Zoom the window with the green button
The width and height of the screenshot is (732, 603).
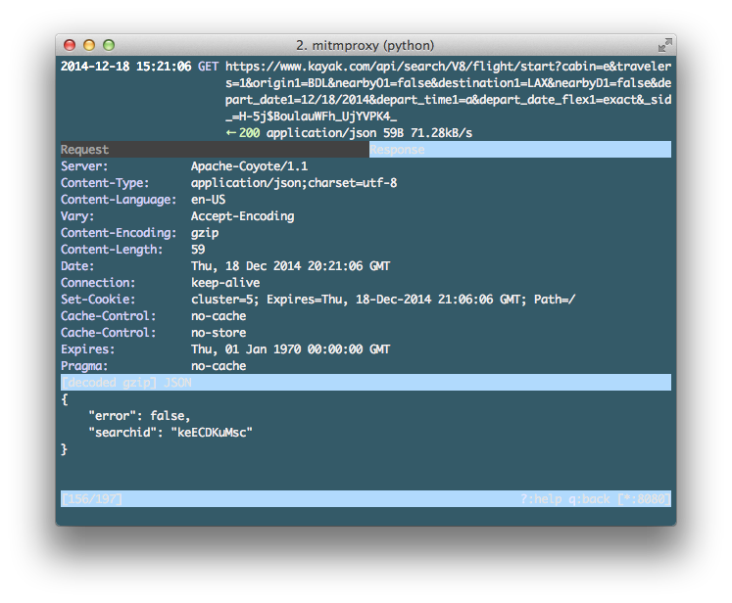click(x=109, y=45)
